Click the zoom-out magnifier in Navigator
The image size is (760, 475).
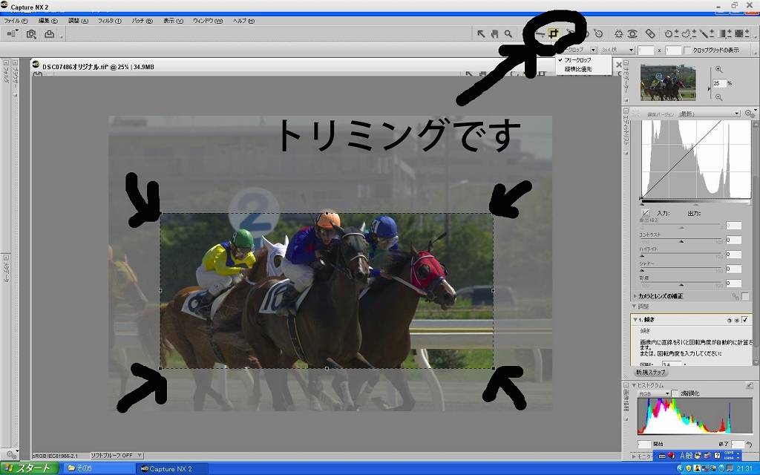[x=718, y=97]
